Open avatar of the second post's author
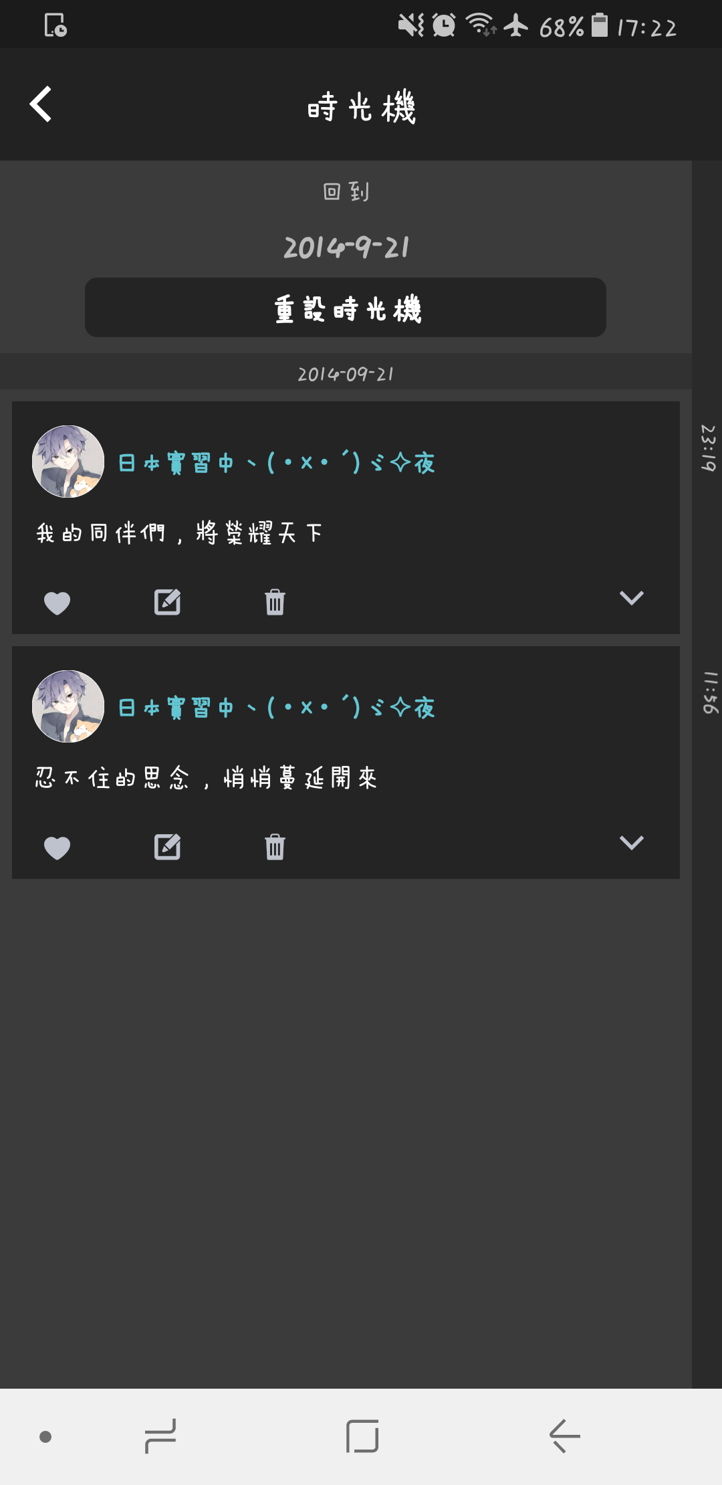The height and width of the screenshot is (1485, 722). (x=68, y=706)
